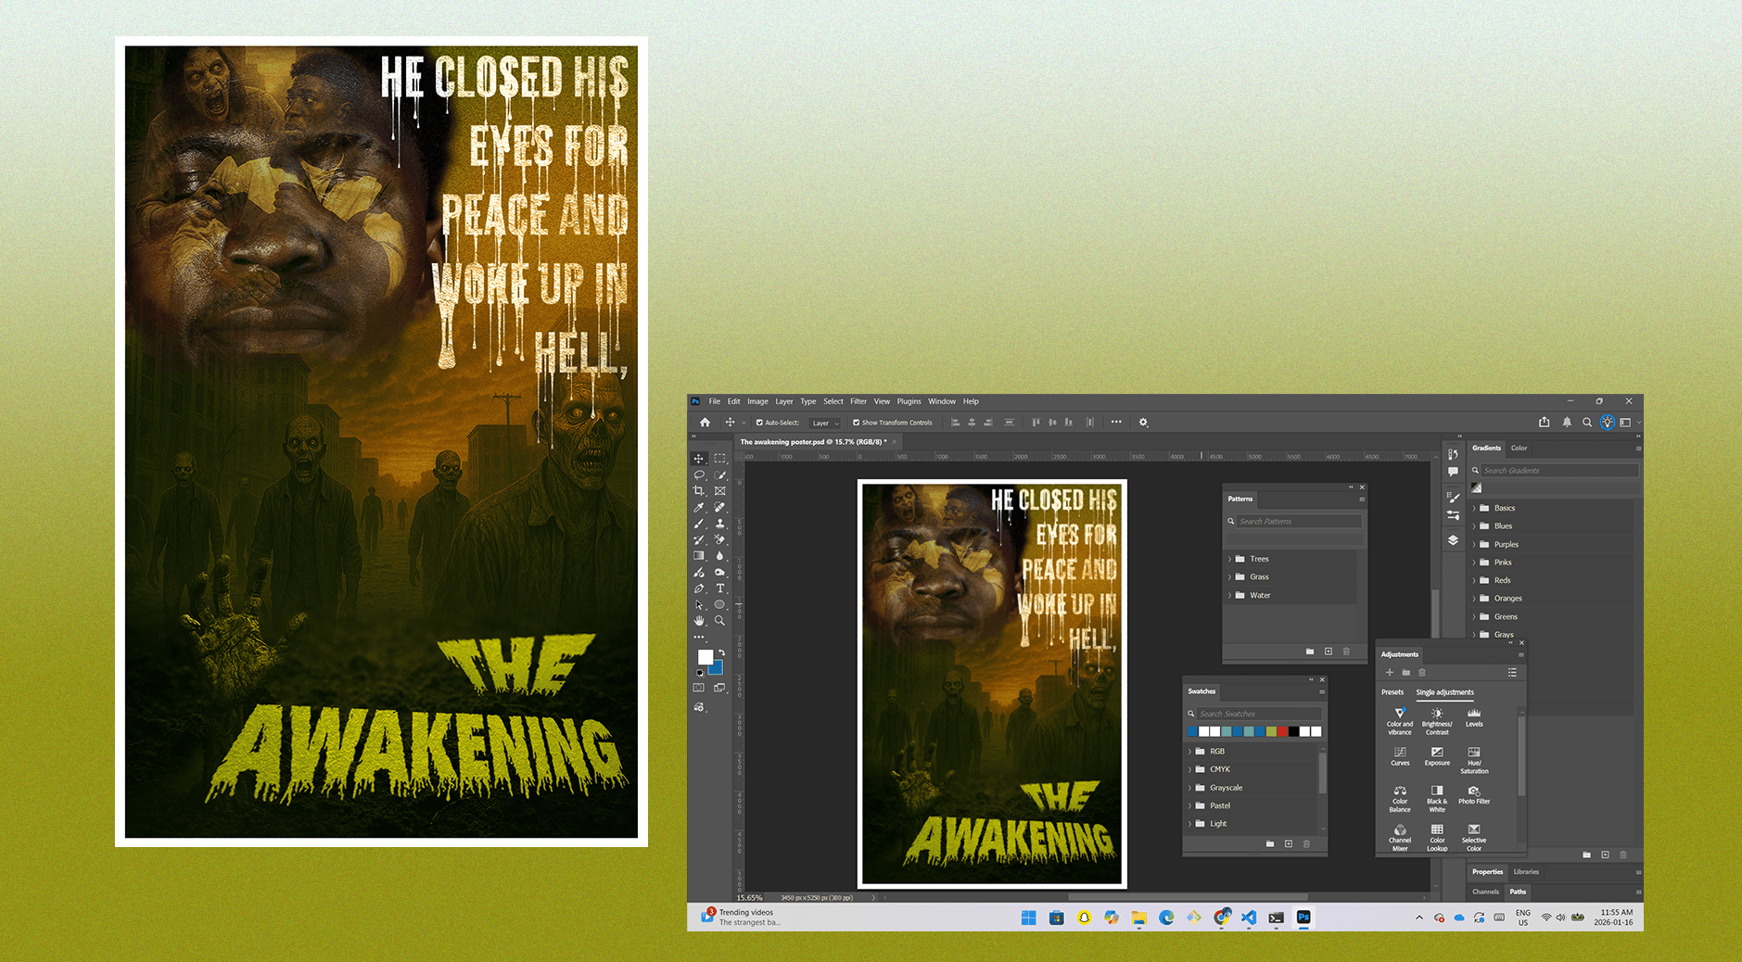Add a Hue/Saturation adjustment

coord(1474,760)
